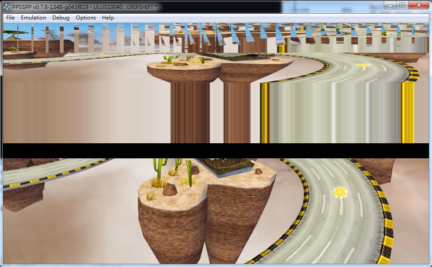This screenshot has width=432, height=267.
Task: Minimize the PPSSPP window
Action: tap(390, 5)
